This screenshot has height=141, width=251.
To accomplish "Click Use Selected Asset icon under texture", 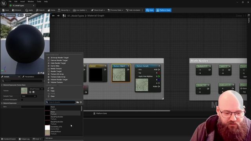I will point(30,92).
